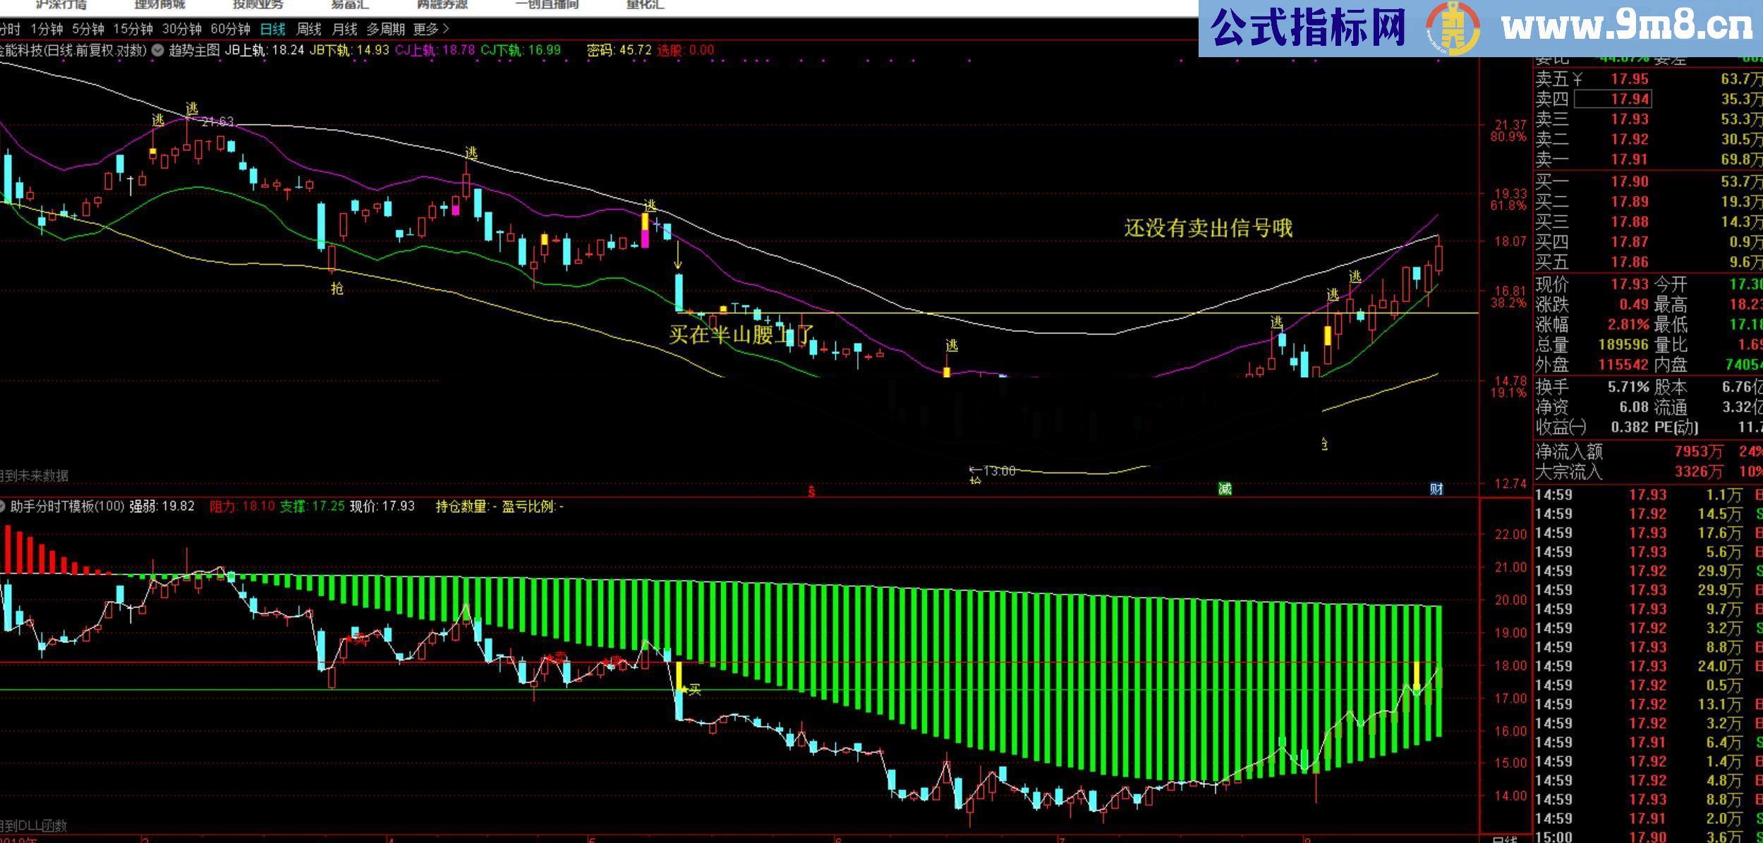
Task: Open the stock title dropdown arrow next to 趋势主图
Action: point(159,50)
